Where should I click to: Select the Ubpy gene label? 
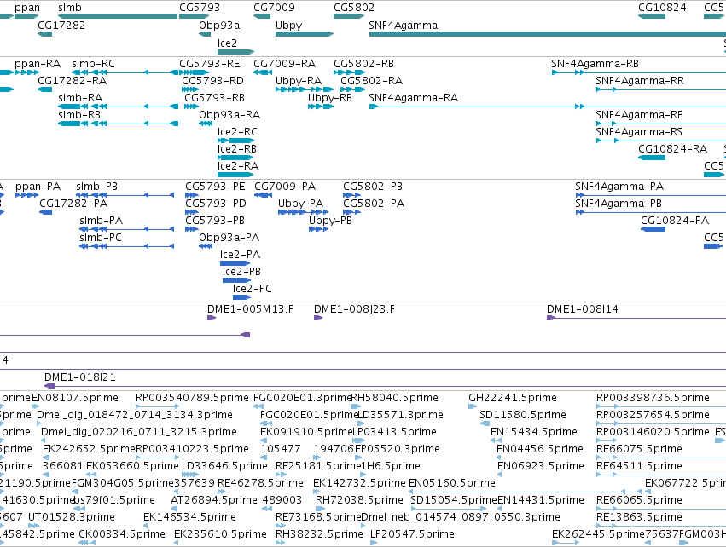288,25
